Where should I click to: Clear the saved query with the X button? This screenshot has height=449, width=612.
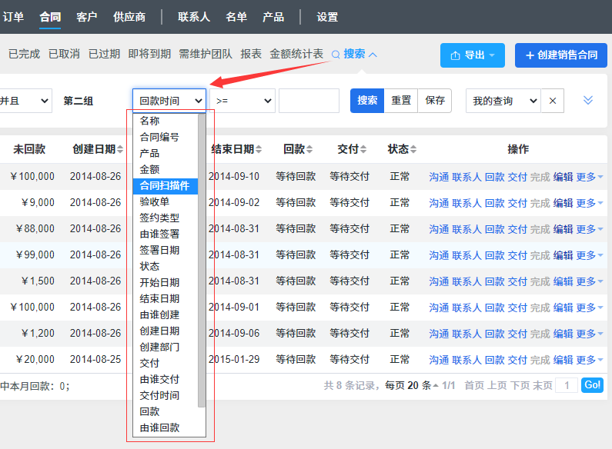click(x=552, y=101)
